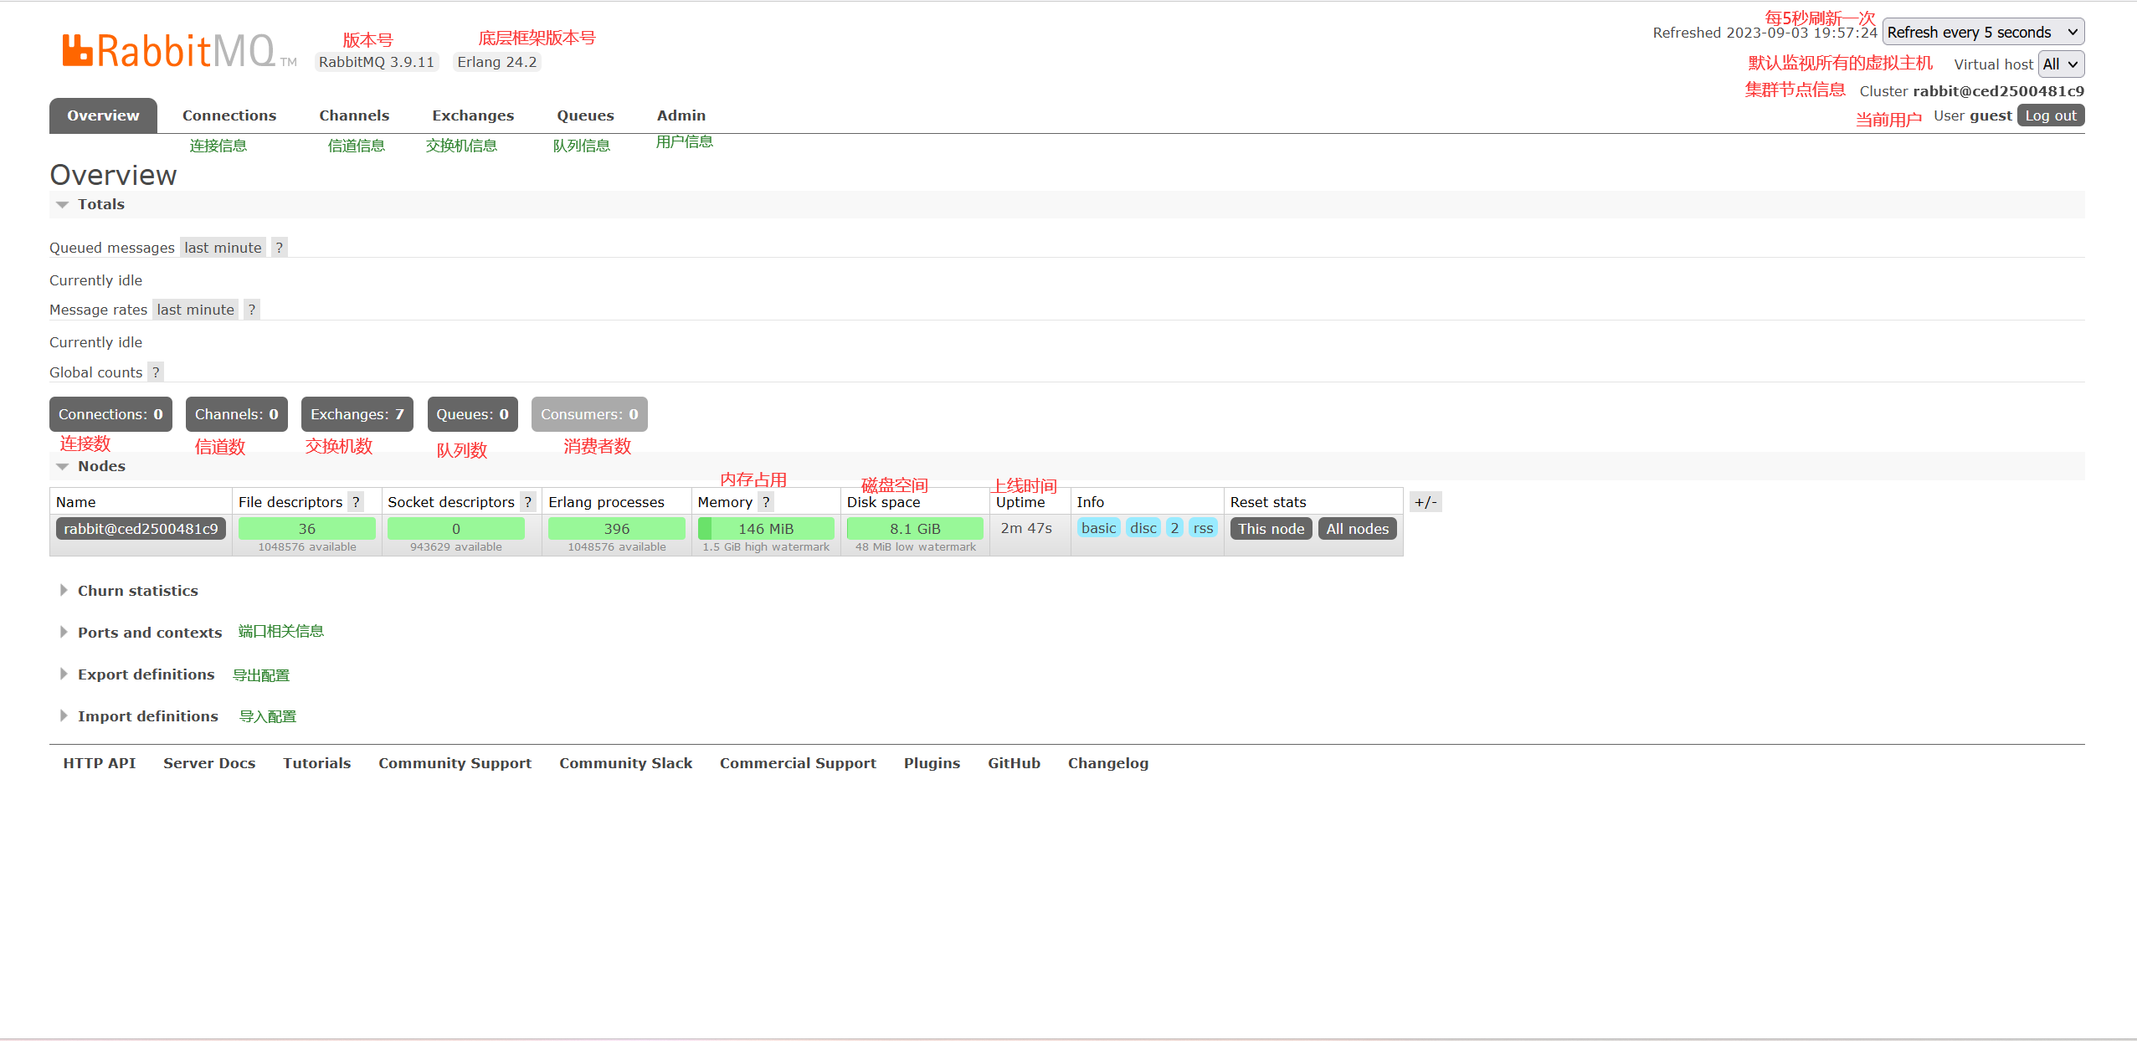Image resolution: width=2137 pixels, height=1041 pixels.
Task: Reset stats for All nodes
Action: coord(1357,529)
